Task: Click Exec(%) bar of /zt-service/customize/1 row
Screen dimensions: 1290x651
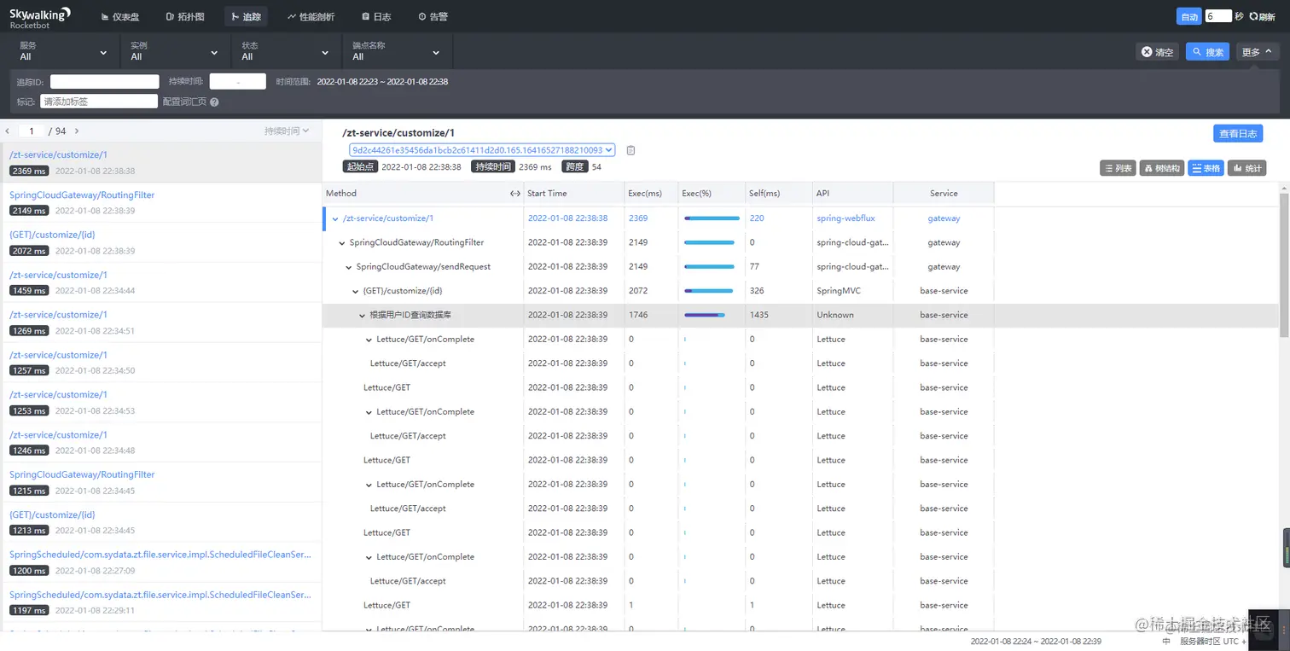Action: 712,218
